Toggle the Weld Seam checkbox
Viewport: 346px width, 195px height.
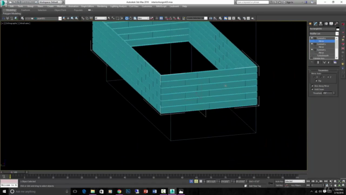pyautogui.click(x=312, y=89)
